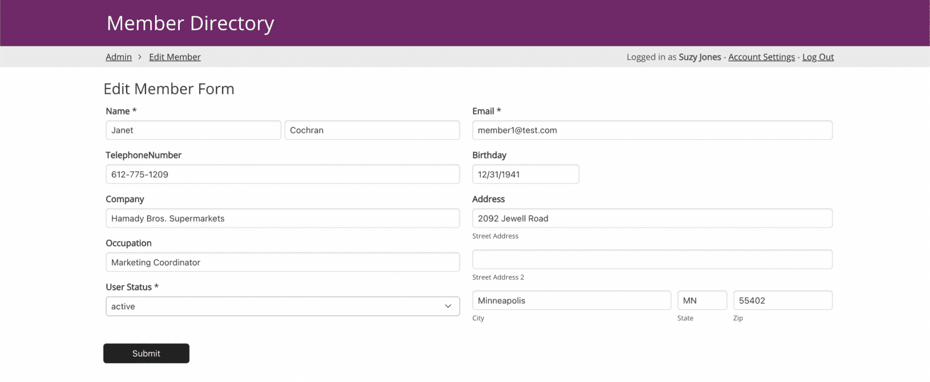Screen dimensions: 930x382
Task: Open Account Settings
Action: [761, 57]
